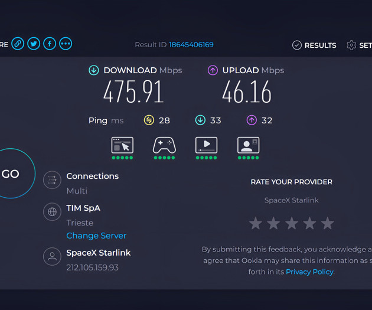
Task: Click the upload ping icon next to 32
Action: coord(252,120)
